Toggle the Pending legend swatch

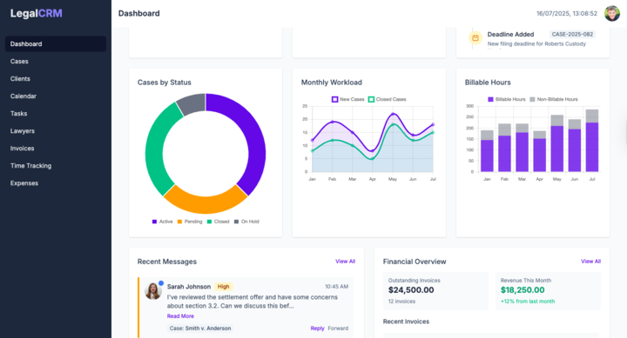179,222
